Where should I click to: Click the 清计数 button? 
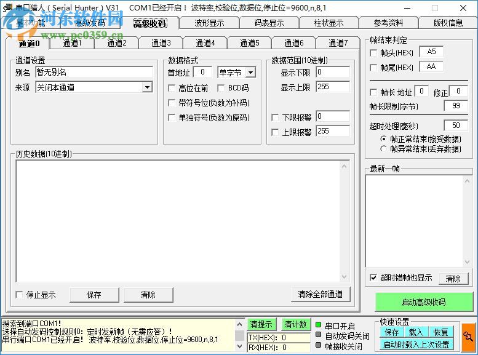295,324
